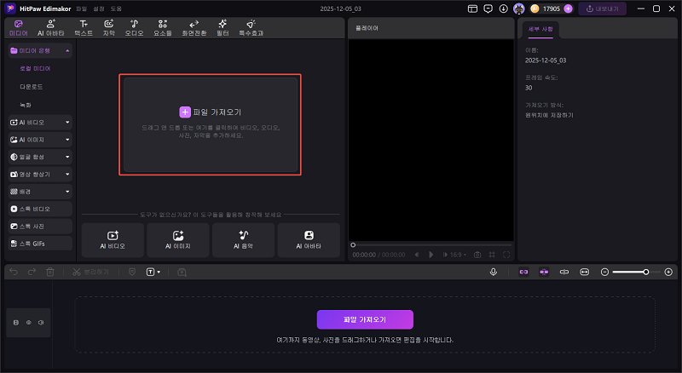Click the player progress bar handle

pos(353,245)
